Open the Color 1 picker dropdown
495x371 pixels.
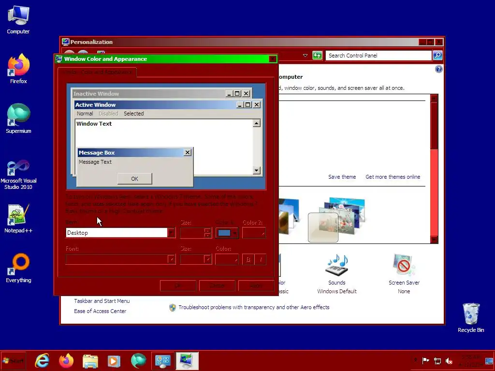[x=227, y=233]
